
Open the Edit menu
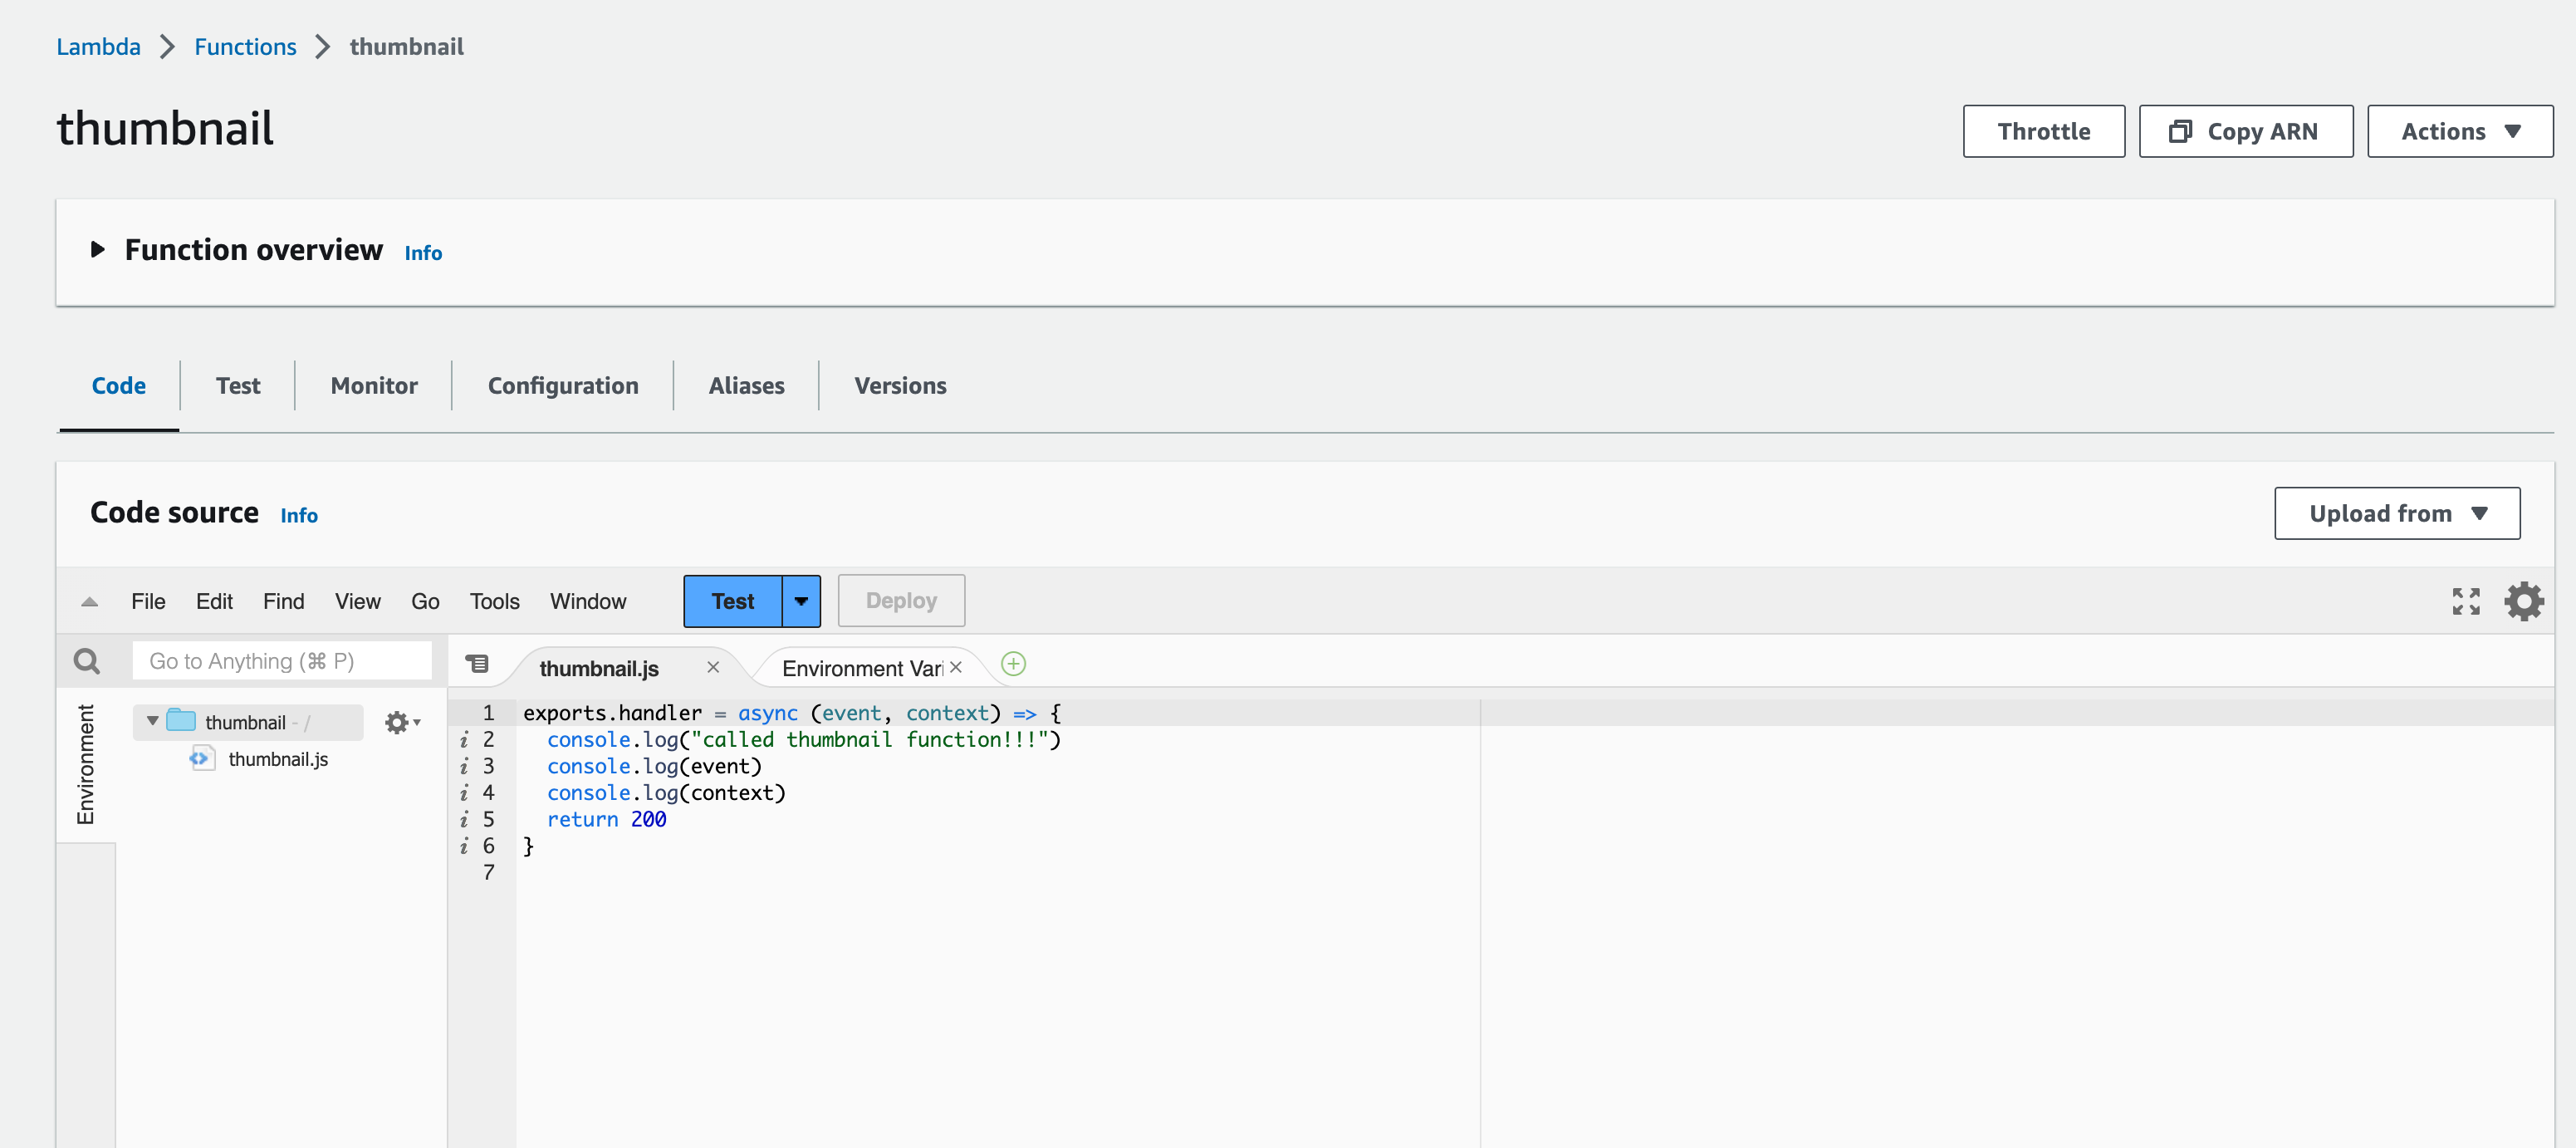click(214, 601)
